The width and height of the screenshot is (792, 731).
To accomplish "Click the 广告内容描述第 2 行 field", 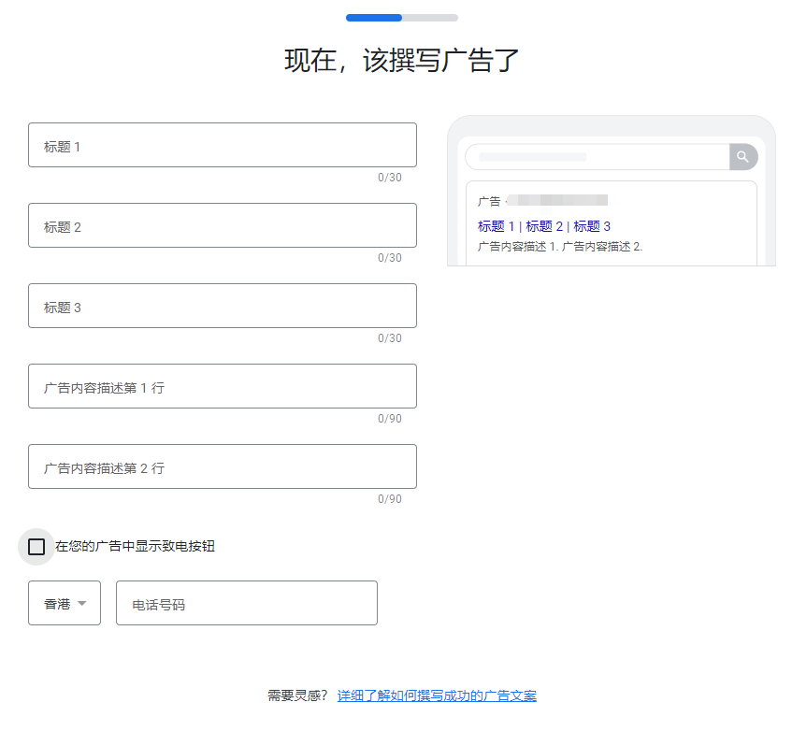I will tap(222, 466).
